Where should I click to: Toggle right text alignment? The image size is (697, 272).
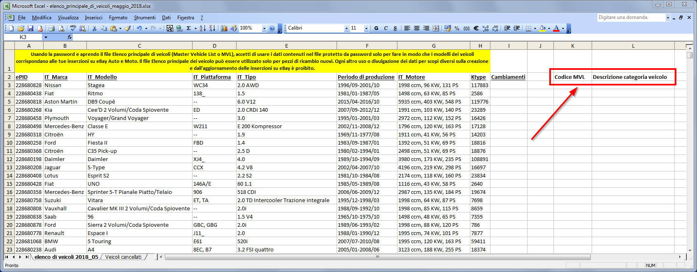tap(426, 28)
